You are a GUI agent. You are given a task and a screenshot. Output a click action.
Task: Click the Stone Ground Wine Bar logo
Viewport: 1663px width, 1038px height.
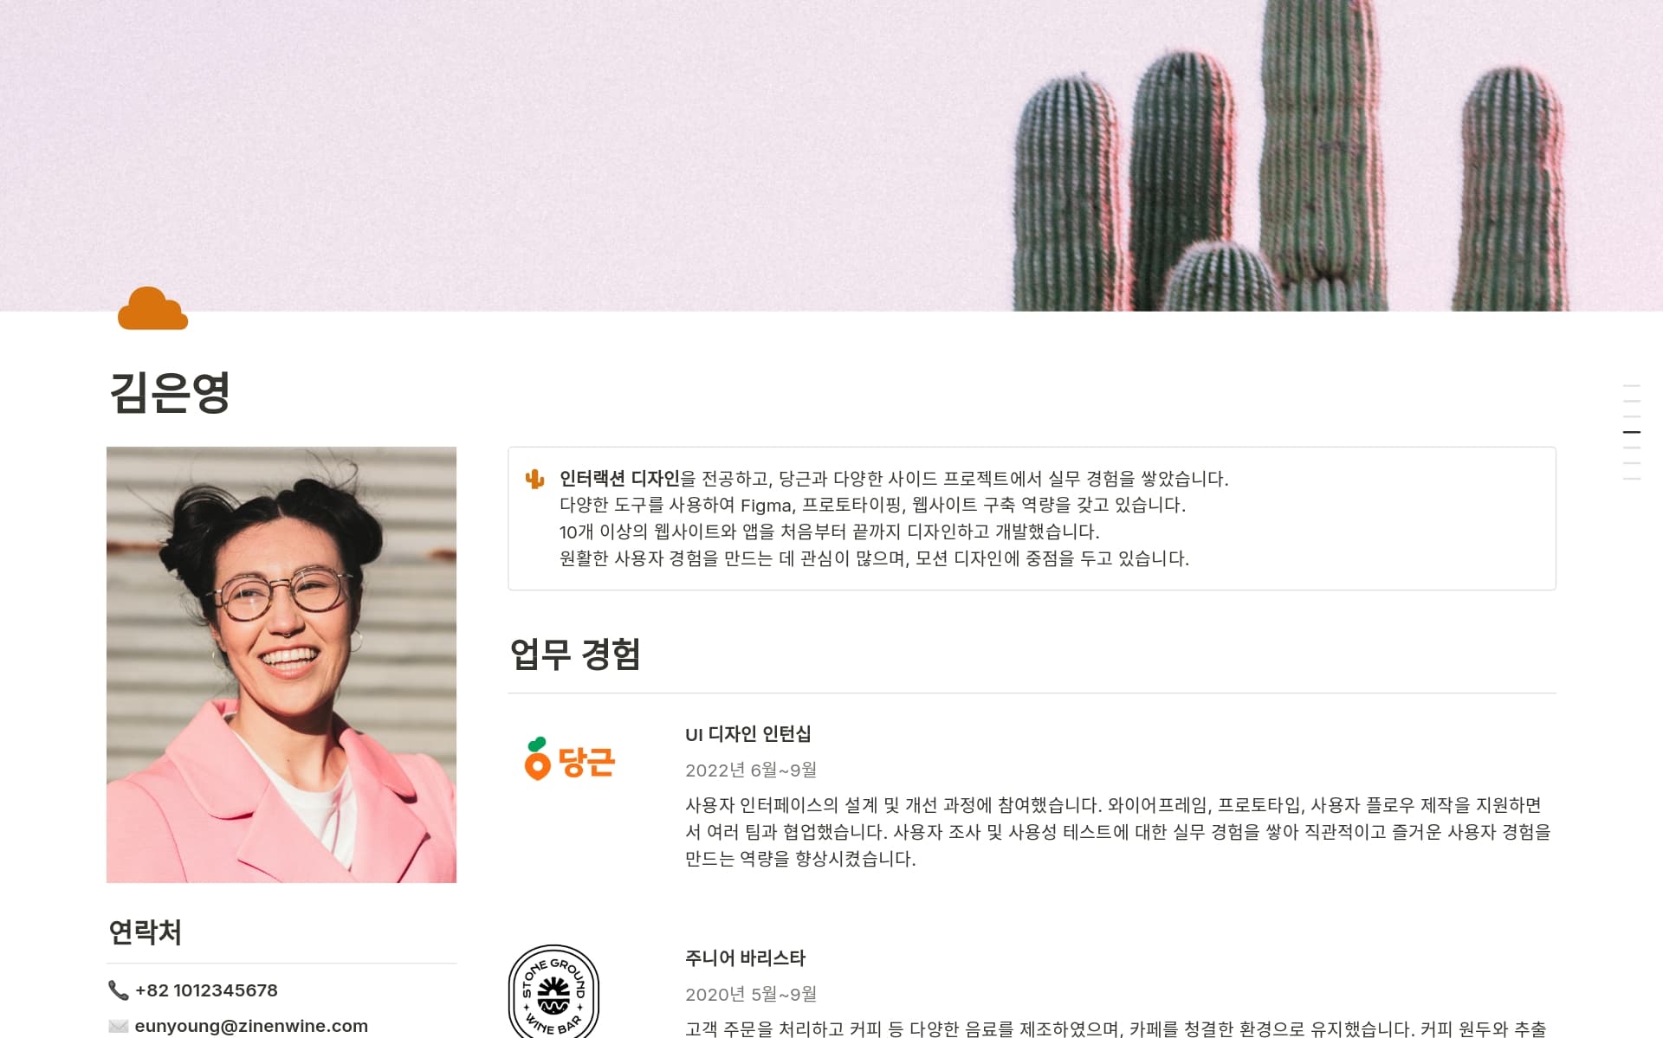[553, 991]
